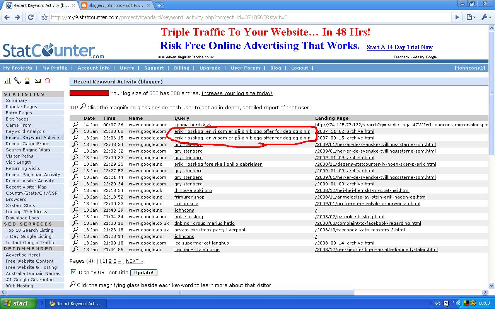Click the browser Back arrow
This screenshot has width=495, height=309.
coord(7,17)
